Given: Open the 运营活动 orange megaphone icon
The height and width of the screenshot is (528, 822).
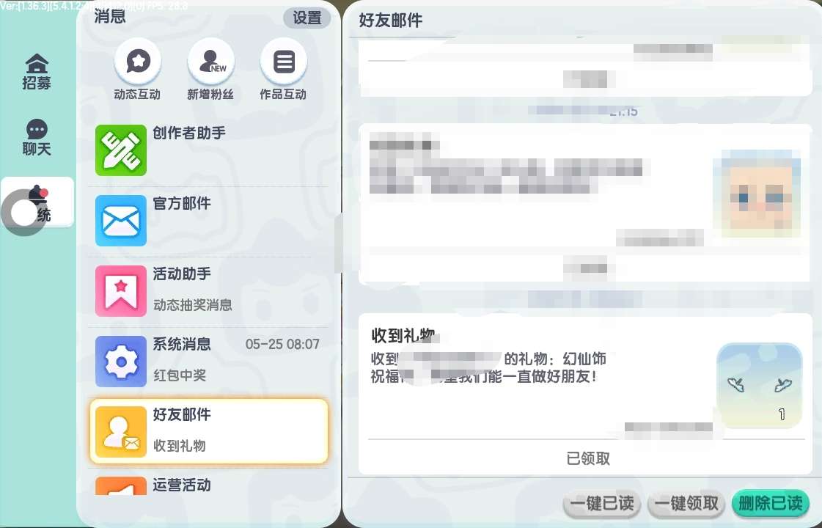Looking at the screenshot, I should [120, 486].
